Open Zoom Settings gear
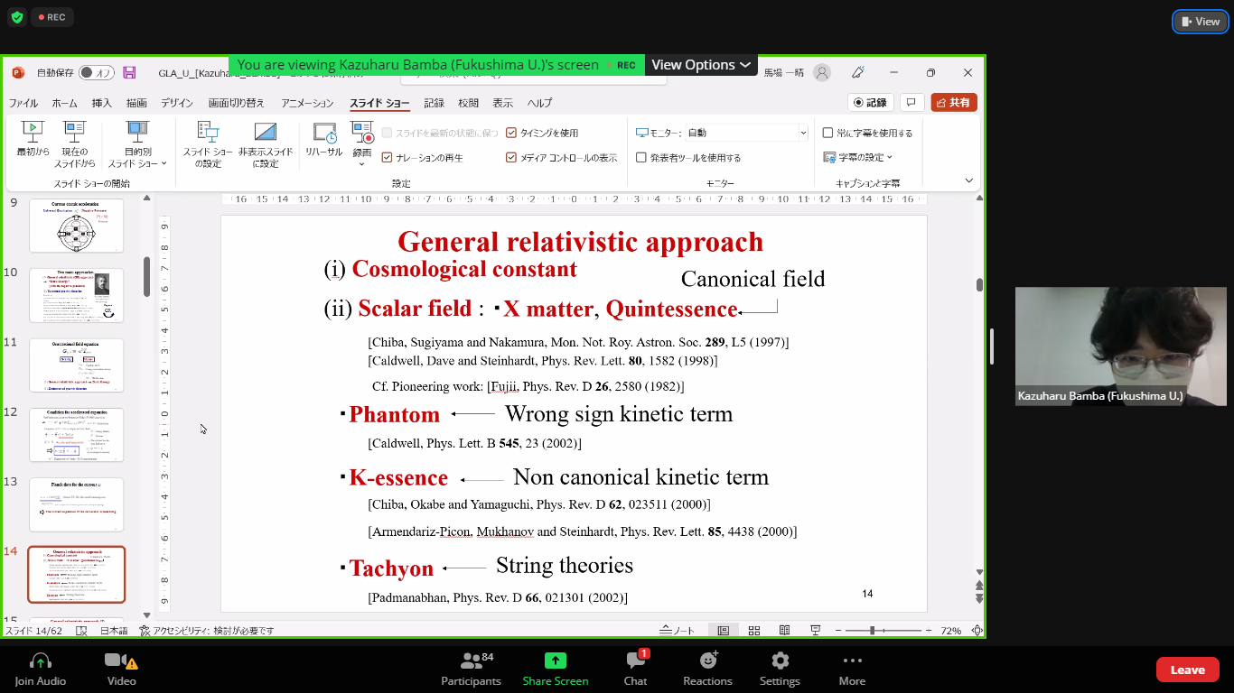Viewport: 1234px width, 693px height. (780, 661)
